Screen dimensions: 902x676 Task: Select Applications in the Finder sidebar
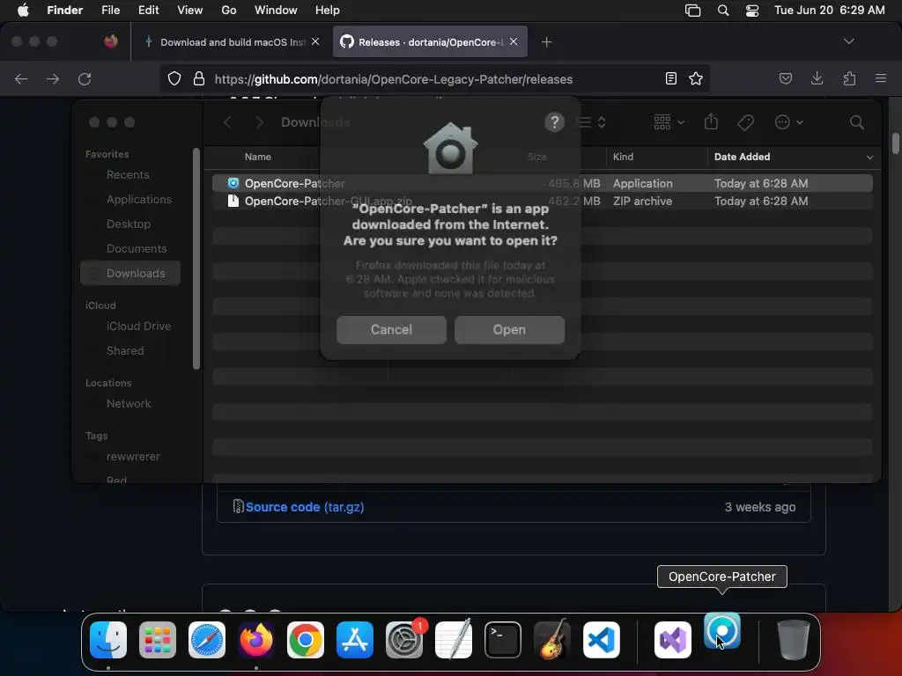pyautogui.click(x=138, y=200)
